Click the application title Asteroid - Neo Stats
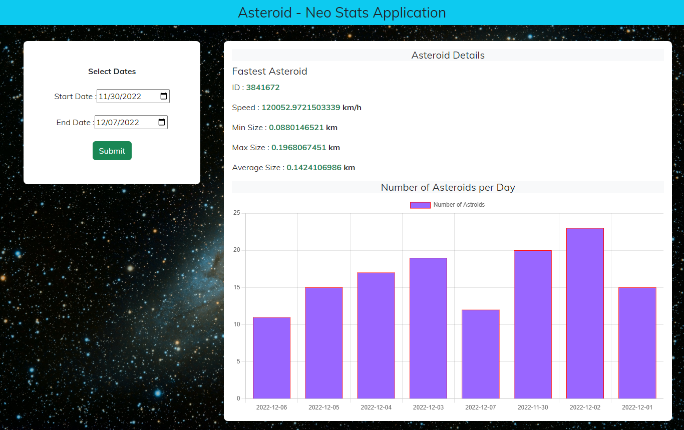Image resolution: width=684 pixels, height=430 pixels. (341, 13)
